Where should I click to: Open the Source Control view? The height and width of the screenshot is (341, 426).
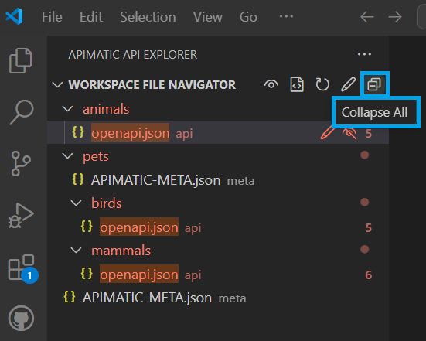(21, 164)
